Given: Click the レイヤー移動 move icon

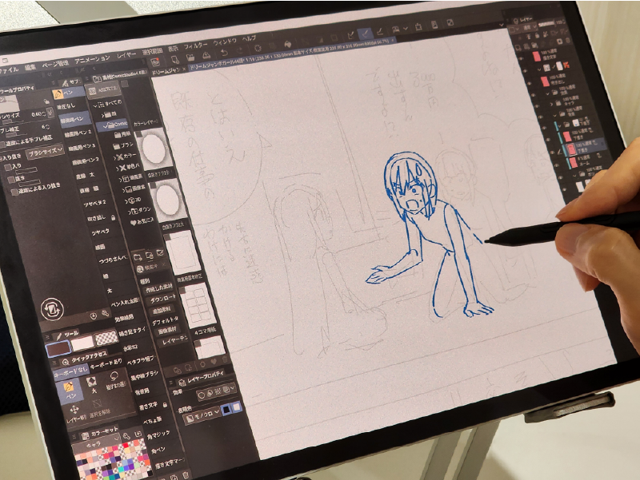Looking at the screenshot, I should click(74, 409).
